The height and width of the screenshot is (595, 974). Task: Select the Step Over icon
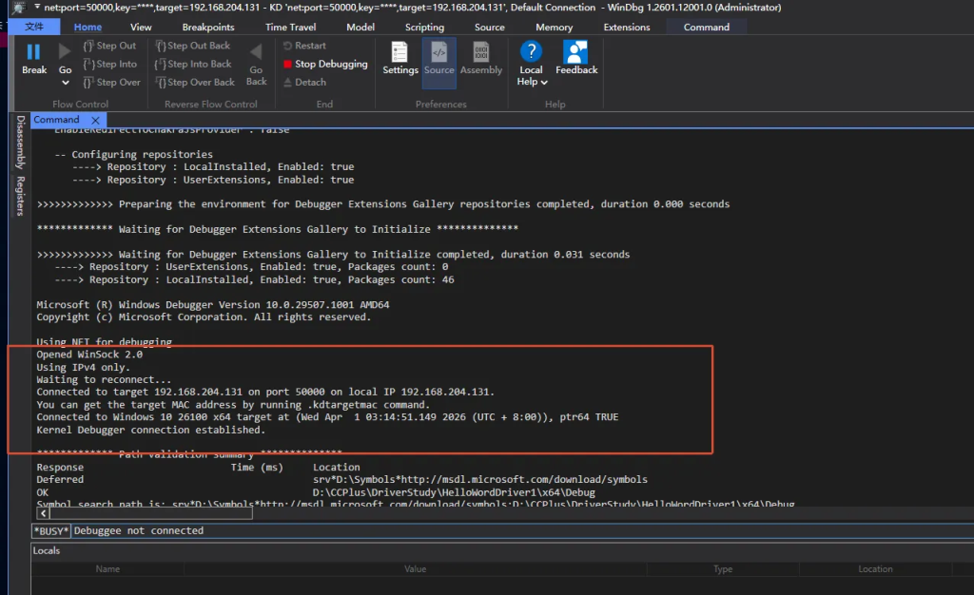point(88,82)
